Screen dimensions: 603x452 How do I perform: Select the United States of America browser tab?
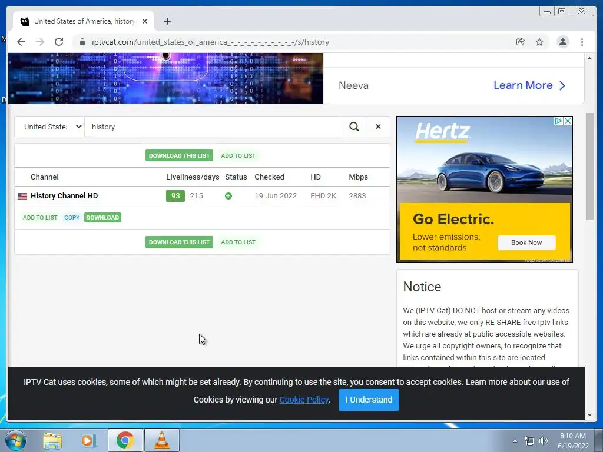(84, 21)
